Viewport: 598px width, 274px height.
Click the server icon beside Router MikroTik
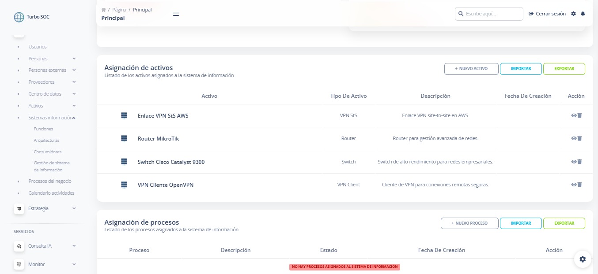124,138
